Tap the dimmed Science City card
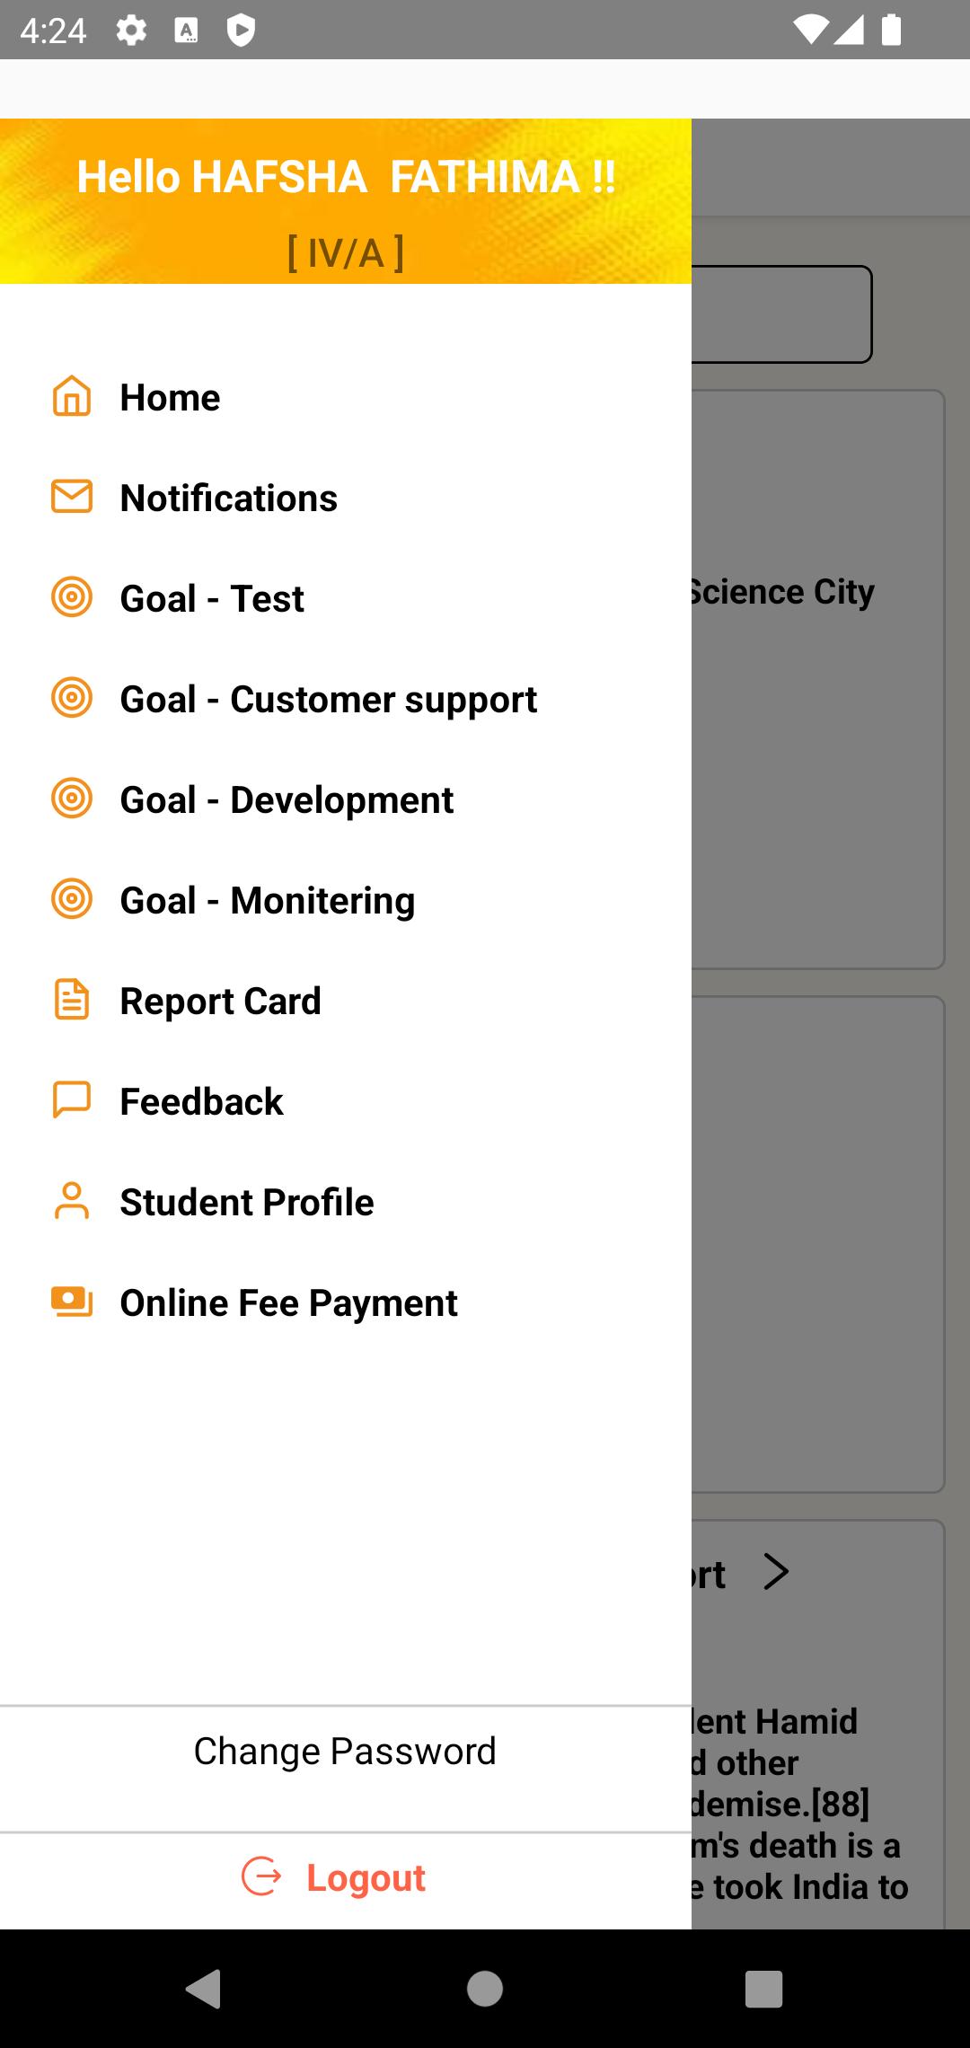The width and height of the screenshot is (970, 2048). pyautogui.click(x=817, y=679)
